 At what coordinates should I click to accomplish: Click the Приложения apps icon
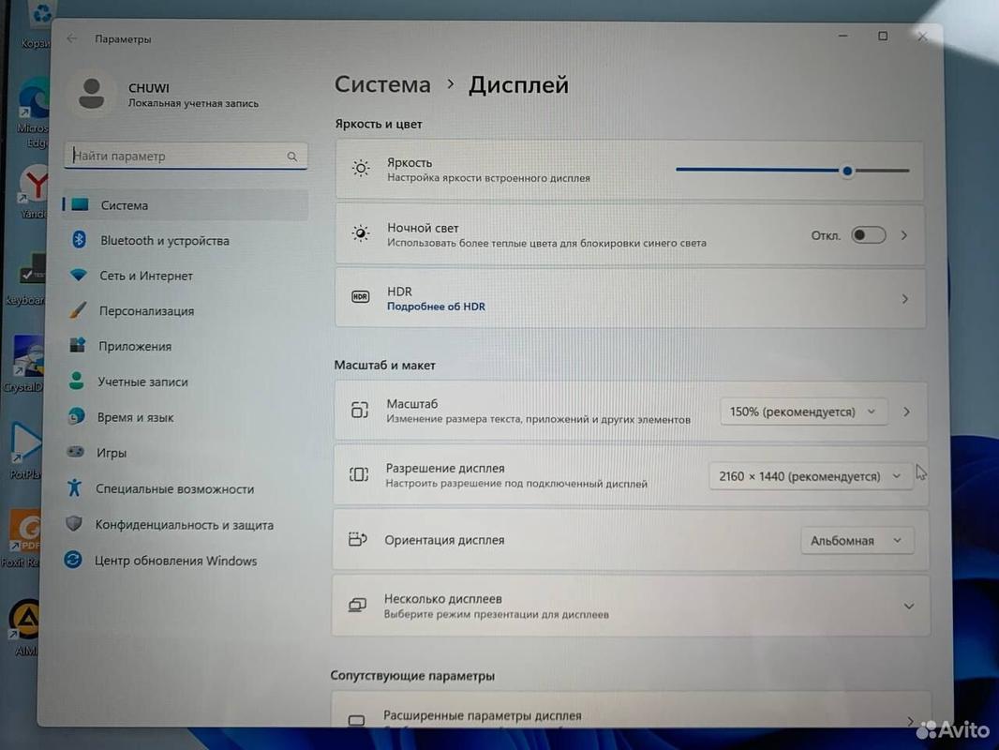[x=77, y=345]
